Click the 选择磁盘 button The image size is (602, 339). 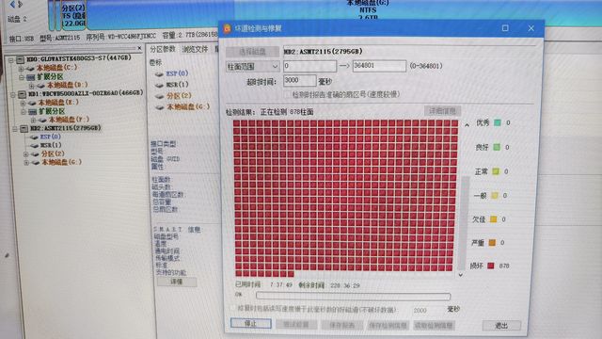[x=253, y=52]
